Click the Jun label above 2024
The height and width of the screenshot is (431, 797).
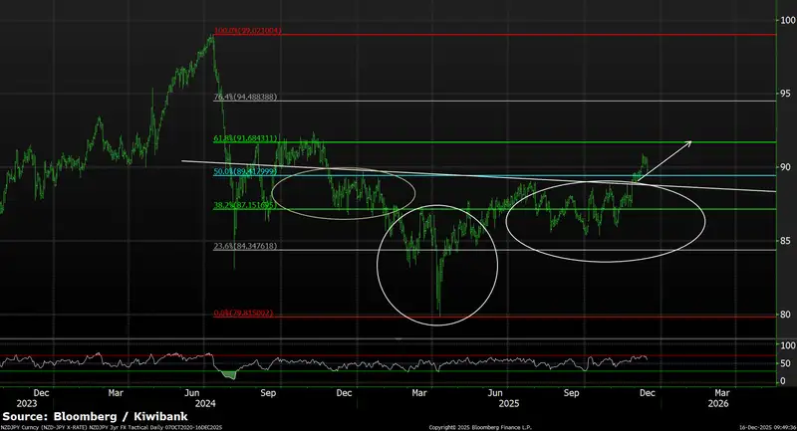191,393
